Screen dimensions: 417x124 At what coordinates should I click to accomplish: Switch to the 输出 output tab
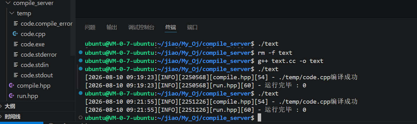coord(112,28)
